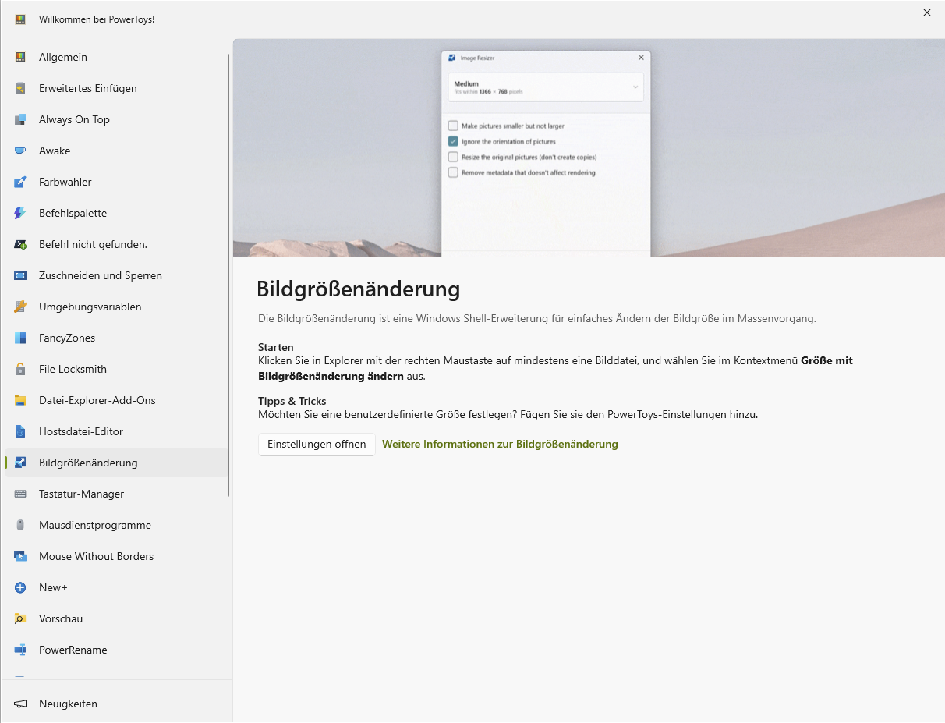Viewport: 945px width, 723px height.
Task: Select File Locksmith in sidebar
Action: 116,369
